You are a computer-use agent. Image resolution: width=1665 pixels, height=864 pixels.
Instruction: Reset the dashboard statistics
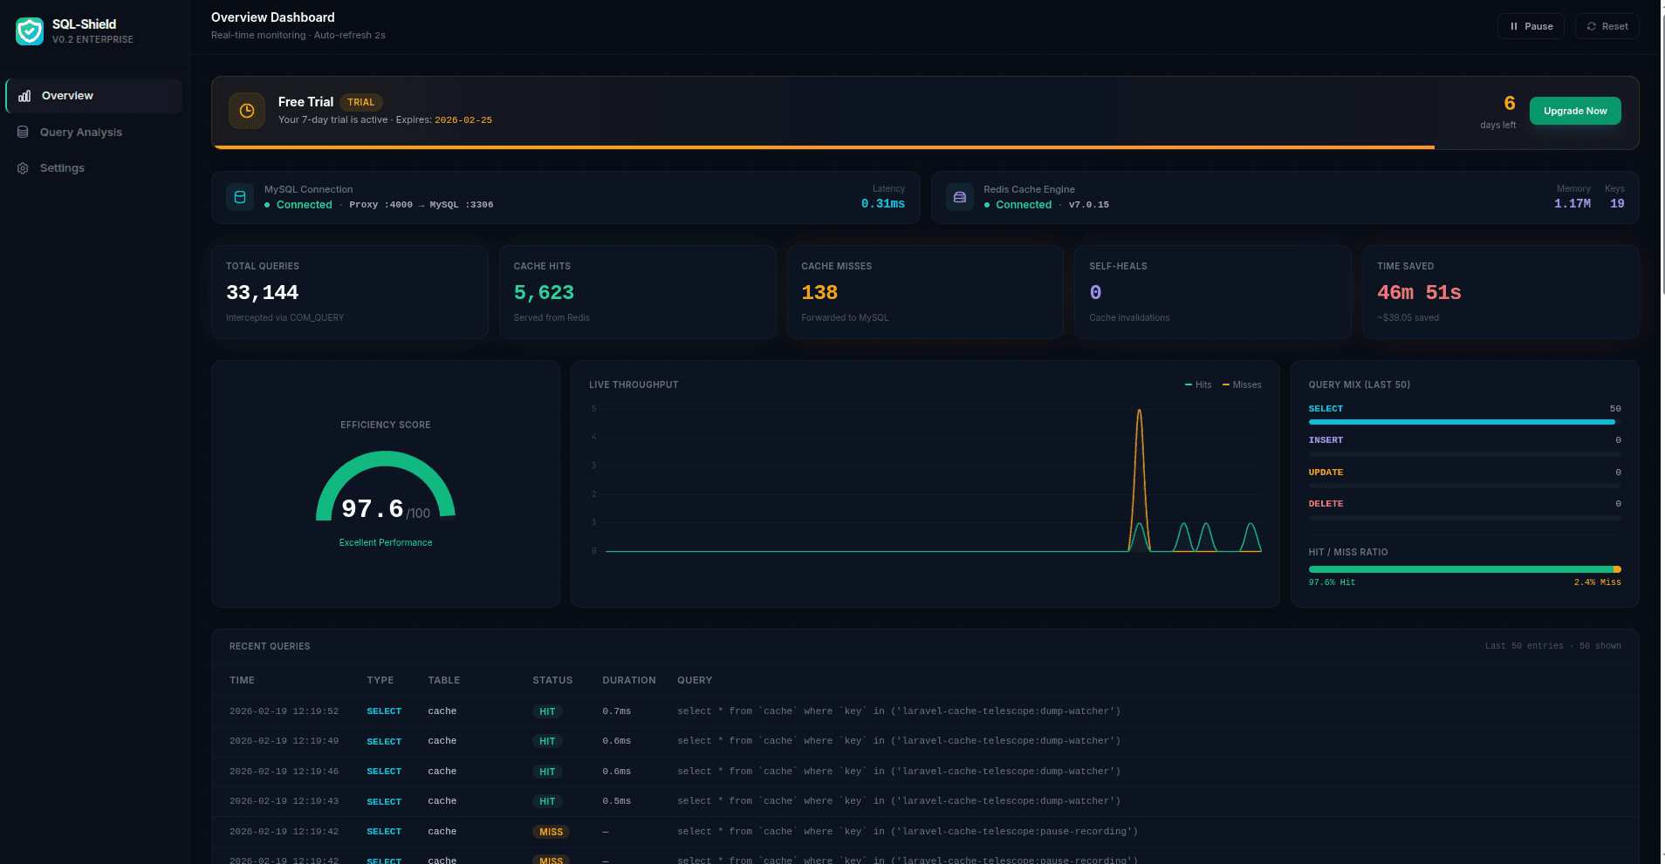[x=1607, y=26]
